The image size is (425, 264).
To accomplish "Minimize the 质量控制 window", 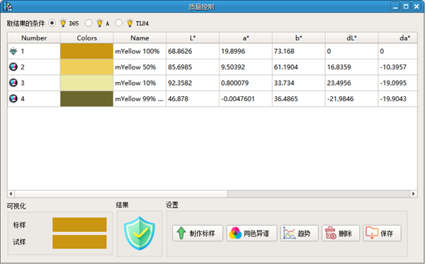I will [x=395, y=6].
